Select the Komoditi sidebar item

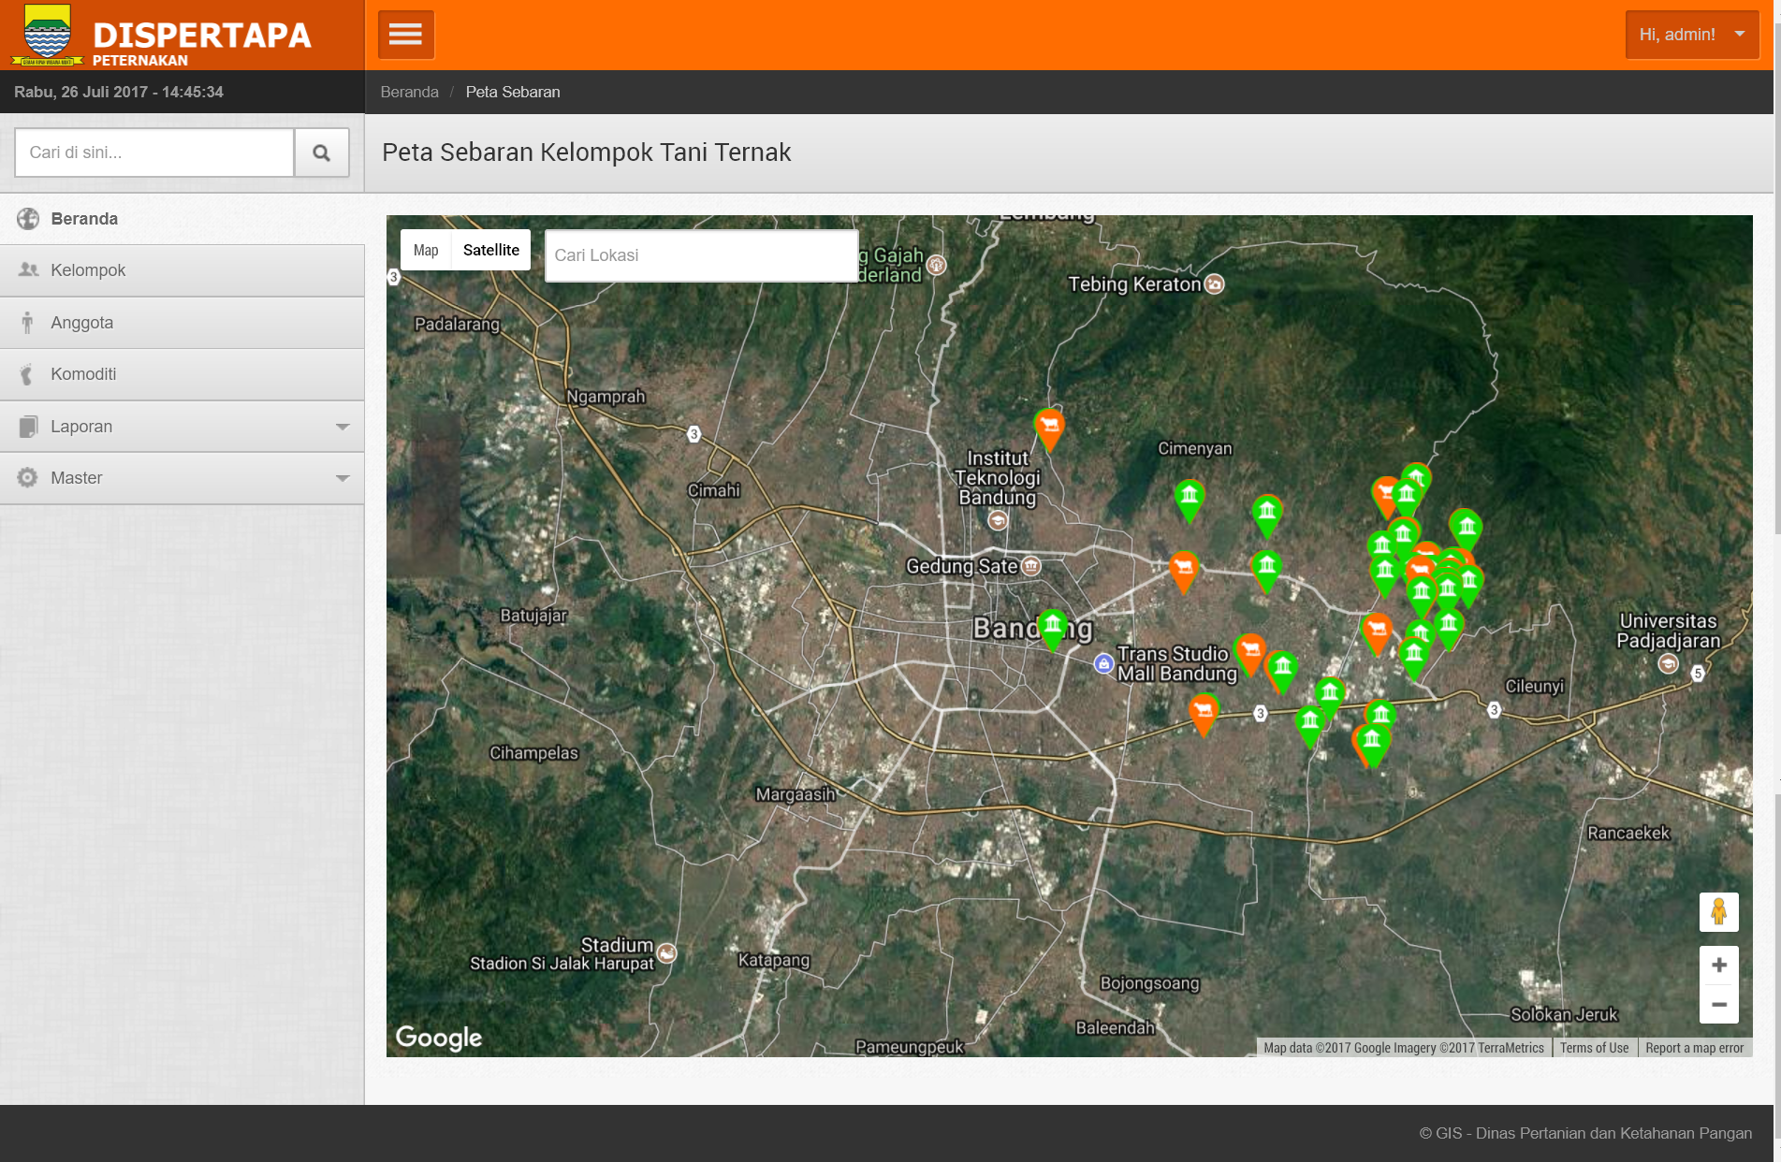(x=83, y=374)
